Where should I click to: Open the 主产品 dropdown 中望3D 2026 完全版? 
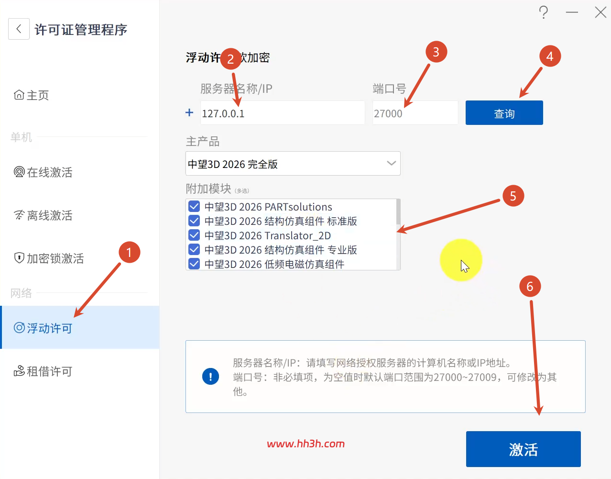coord(293,164)
